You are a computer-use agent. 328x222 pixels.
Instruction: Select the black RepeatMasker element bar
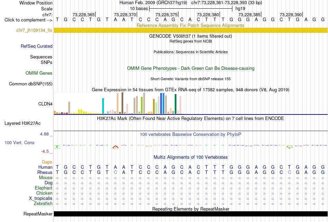tap(191, 214)
